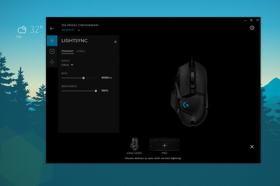Dismiss the device sync view with the X
The image size is (280, 186).
click(x=252, y=147)
